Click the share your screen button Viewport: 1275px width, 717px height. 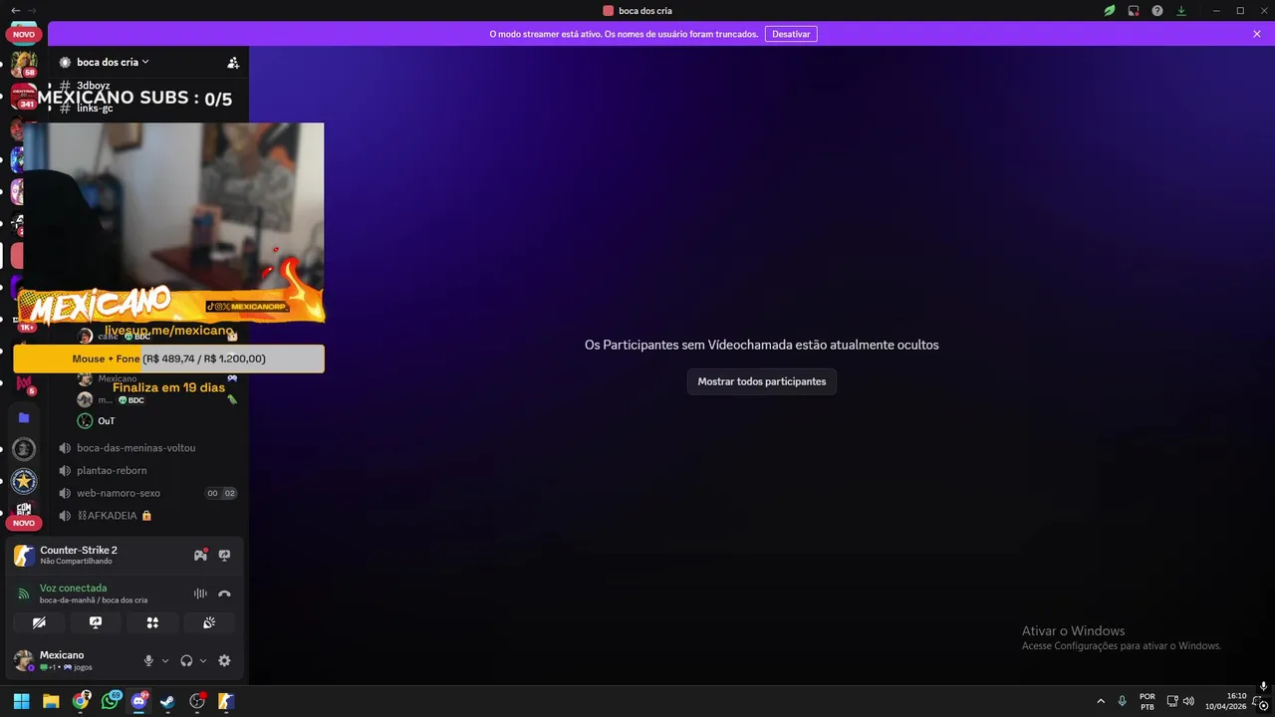tap(96, 622)
